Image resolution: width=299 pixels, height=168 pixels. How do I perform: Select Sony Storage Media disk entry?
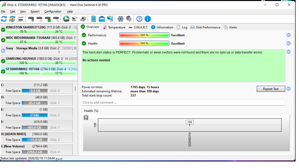pos(39,50)
